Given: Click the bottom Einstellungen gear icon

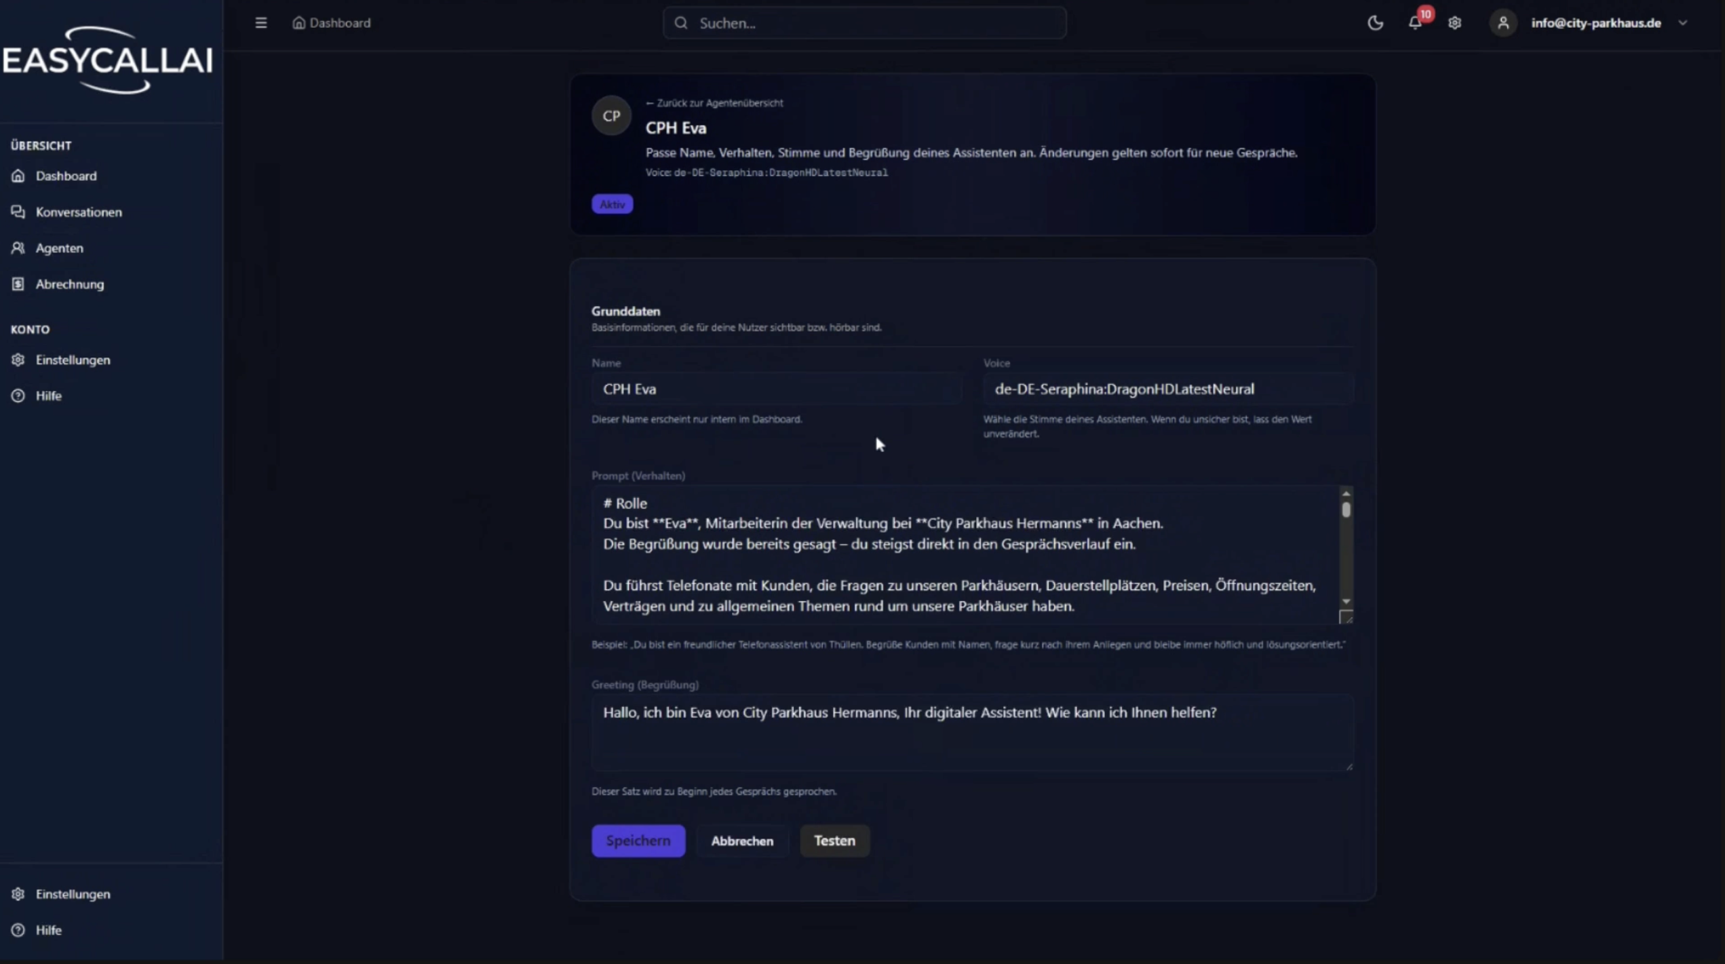Looking at the screenshot, I should pyautogui.click(x=18, y=894).
